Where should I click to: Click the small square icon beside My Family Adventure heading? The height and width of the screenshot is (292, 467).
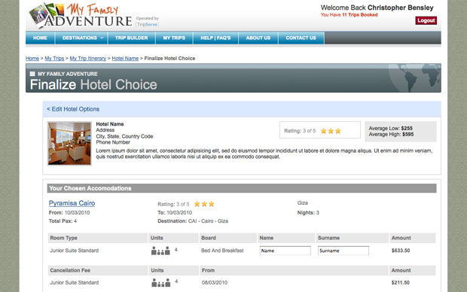pyautogui.click(x=32, y=74)
